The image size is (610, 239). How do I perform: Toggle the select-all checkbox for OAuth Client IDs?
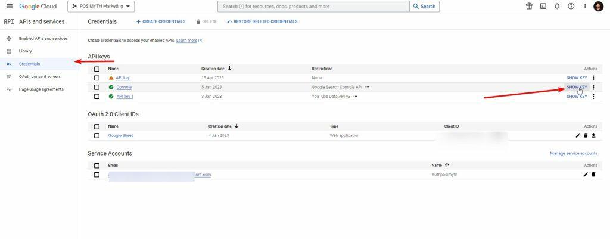coord(97,126)
